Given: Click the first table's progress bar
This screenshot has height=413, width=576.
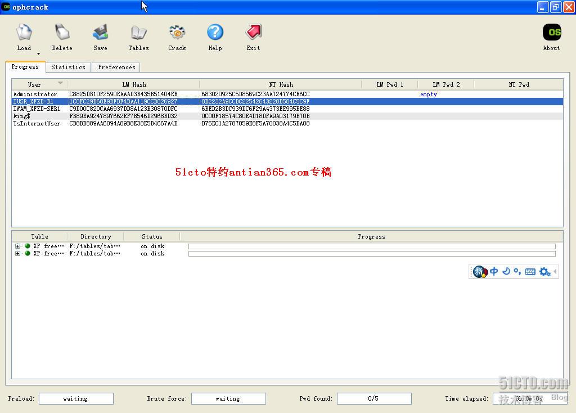Looking at the screenshot, I should coord(372,246).
